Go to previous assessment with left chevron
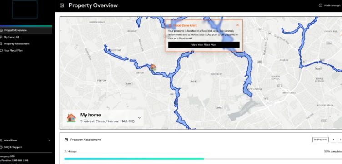Viewport: 342px width, 164px height. coord(334,140)
